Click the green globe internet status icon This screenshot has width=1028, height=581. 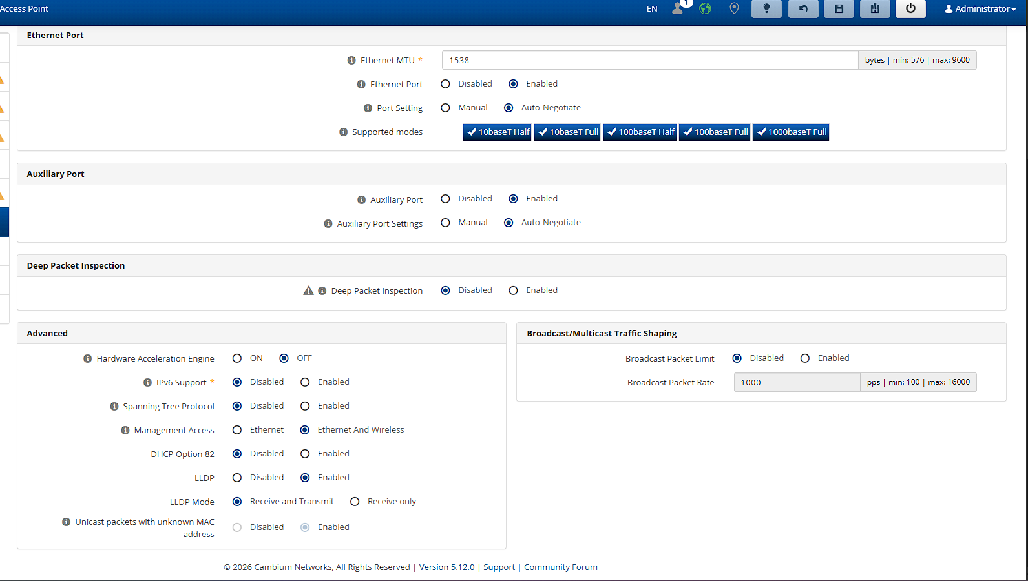705,8
